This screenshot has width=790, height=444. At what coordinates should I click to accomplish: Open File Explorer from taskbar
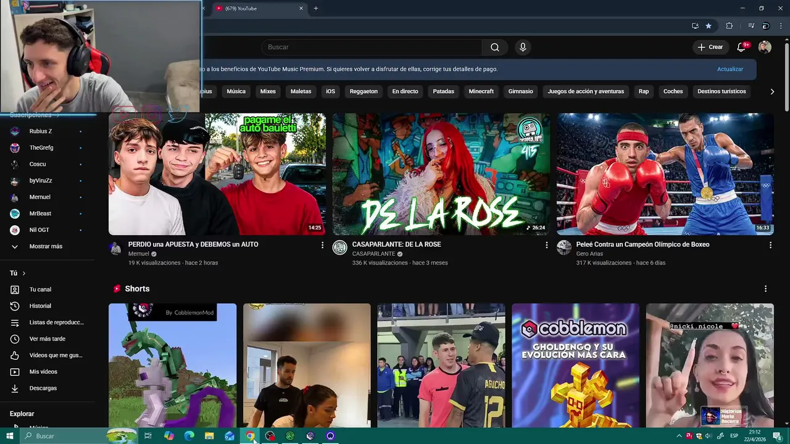pyautogui.click(x=209, y=436)
